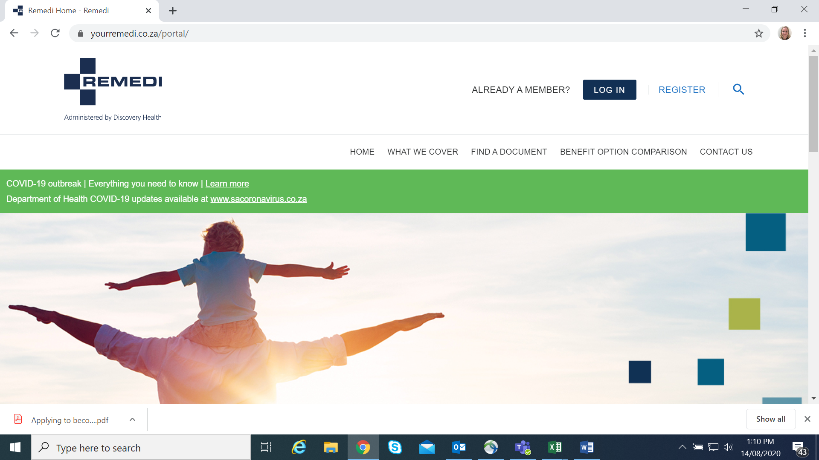This screenshot has height=460, width=819.
Task: Open the HOME menu item
Action: pos(362,152)
